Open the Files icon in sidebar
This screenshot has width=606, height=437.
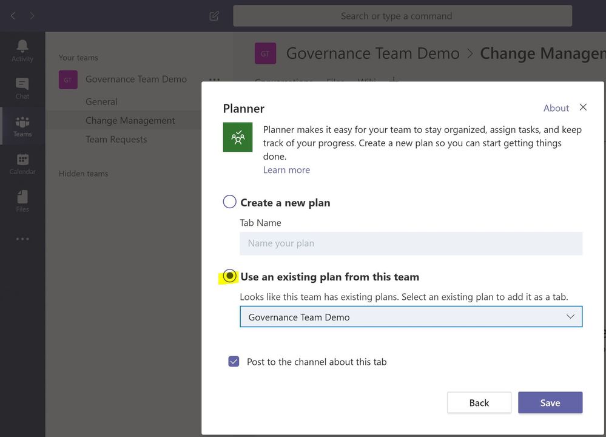22,201
